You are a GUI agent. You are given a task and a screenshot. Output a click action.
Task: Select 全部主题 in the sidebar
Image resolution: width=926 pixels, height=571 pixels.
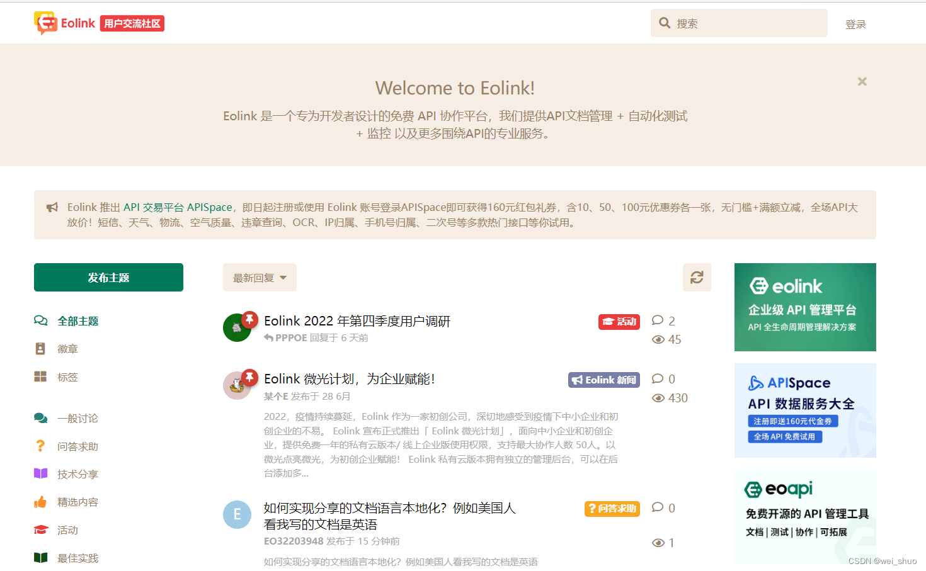pos(78,321)
